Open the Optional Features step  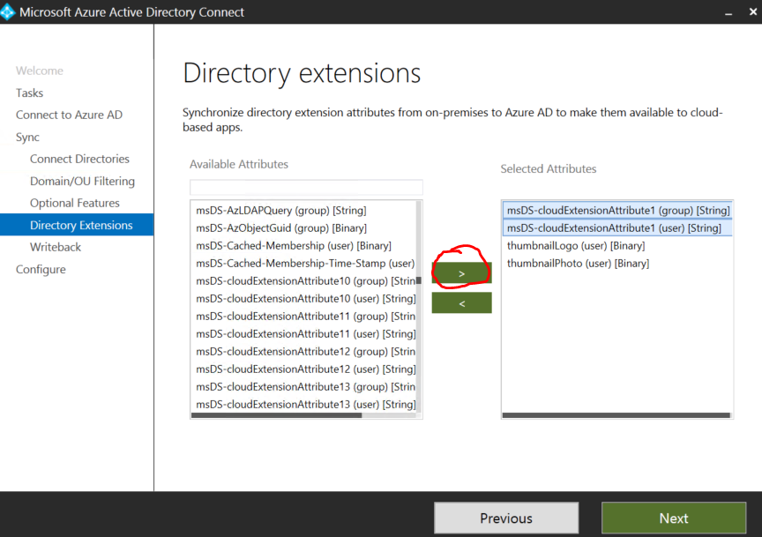tap(75, 203)
